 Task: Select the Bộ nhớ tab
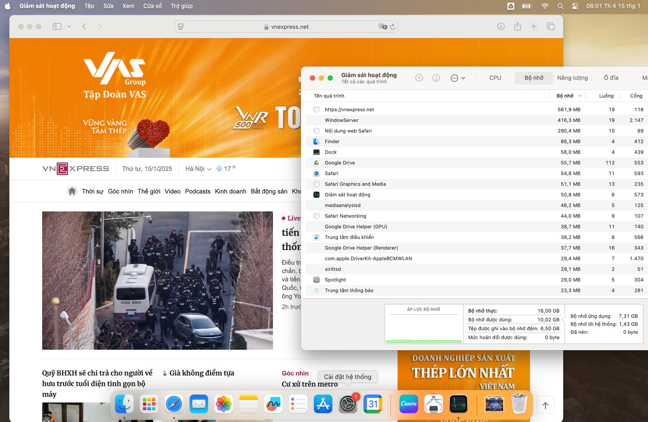(534, 78)
